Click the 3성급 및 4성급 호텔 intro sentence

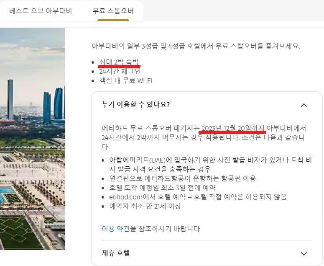(x=196, y=46)
